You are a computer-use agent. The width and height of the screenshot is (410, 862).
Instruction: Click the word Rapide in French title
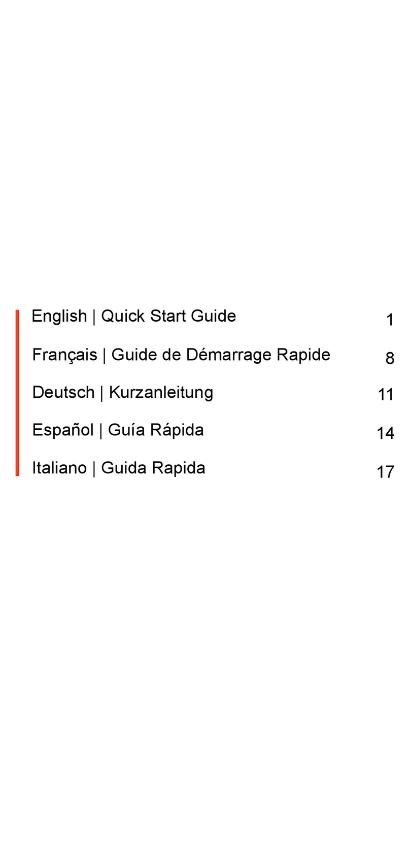(x=303, y=355)
